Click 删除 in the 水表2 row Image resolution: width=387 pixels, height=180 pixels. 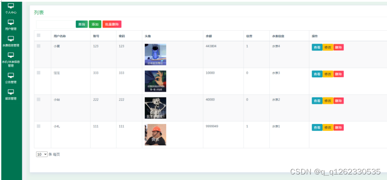tap(339, 101)
